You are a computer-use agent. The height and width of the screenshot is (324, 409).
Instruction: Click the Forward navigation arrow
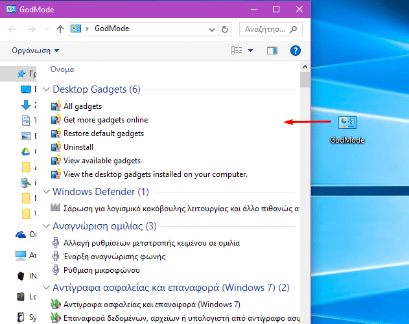click(32, 29)
